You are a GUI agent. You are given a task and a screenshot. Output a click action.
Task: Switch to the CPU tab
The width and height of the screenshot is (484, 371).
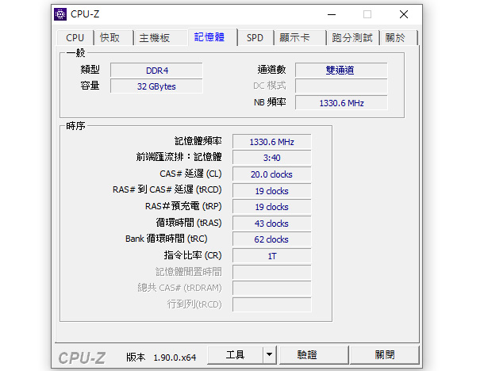(75, 38)
